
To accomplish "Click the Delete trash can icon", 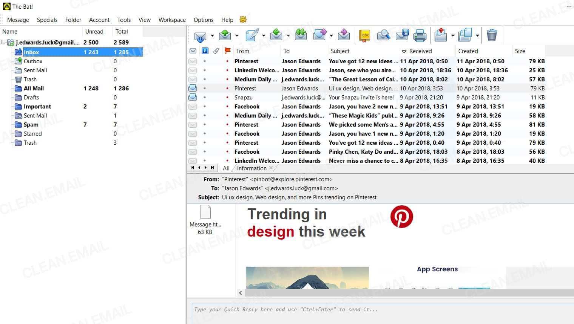I will [x=491, y=35].
